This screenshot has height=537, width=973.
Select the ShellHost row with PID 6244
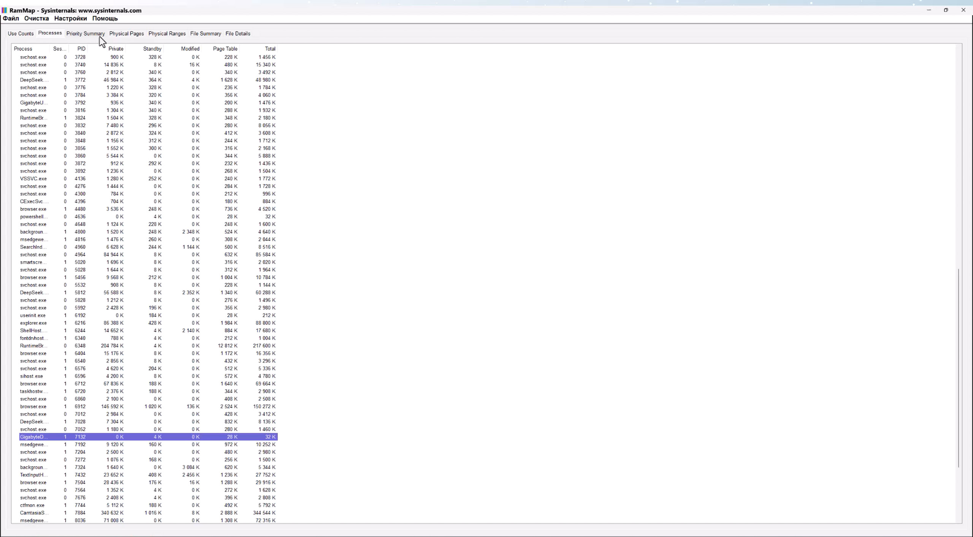(148, 330)
